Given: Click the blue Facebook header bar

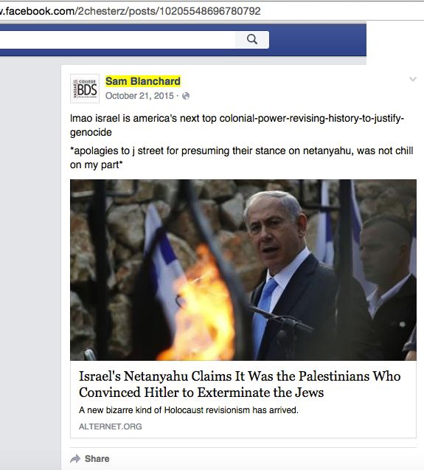Looking at the screenshot, I should [x=318, y=40].
